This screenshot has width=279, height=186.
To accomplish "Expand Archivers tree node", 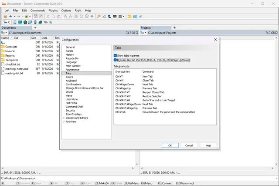I will pyautogui.click(x=64, y=122).
